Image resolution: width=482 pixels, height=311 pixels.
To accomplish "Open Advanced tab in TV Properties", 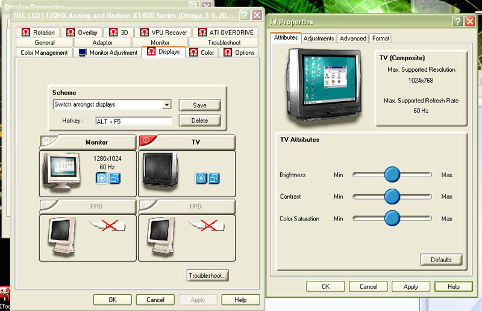I will point(353,39).
